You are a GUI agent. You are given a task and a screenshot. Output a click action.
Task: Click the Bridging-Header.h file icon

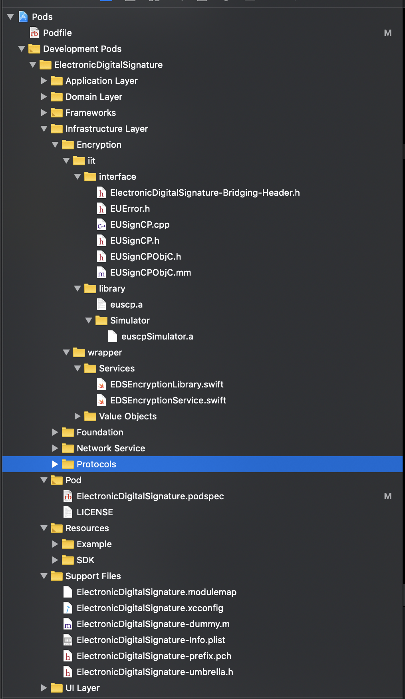coord(101,193)
